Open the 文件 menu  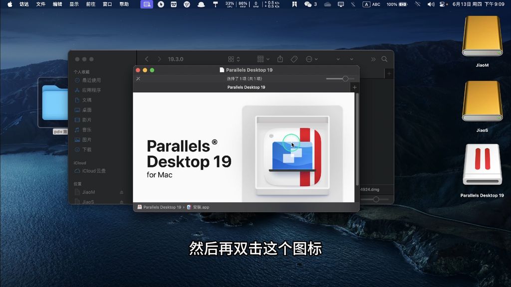[x=41, y=4]
